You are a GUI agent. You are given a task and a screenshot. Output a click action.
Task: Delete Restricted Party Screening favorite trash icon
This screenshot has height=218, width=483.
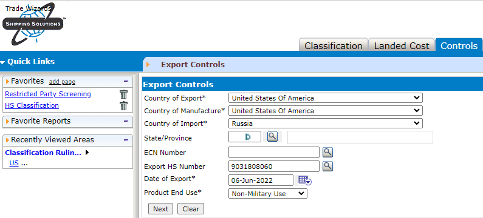point(123,94)
